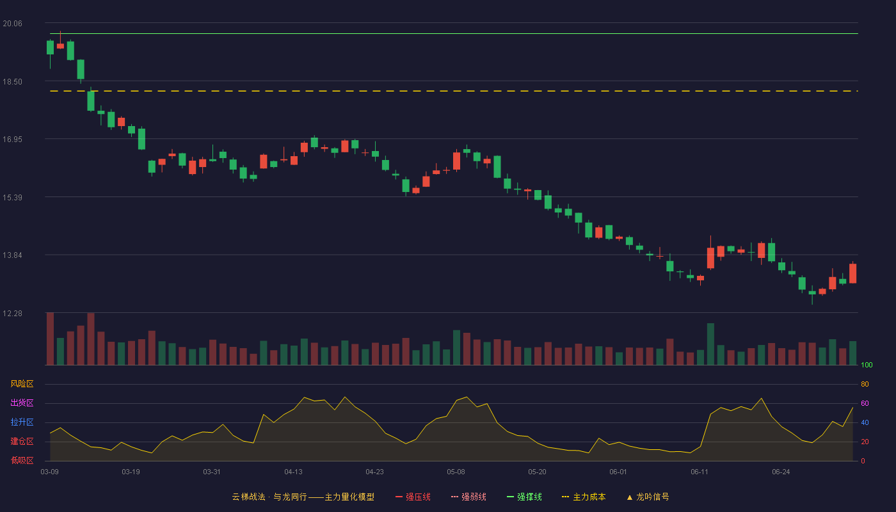Click the 13.84 price axis label
This screenshot has height=512, width=896.
[x=12, y=255]
